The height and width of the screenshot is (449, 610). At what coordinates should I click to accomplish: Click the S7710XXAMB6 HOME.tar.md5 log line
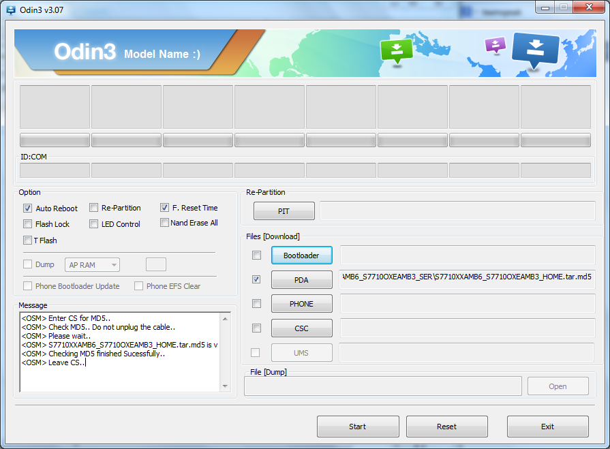[x=119, y=345]
